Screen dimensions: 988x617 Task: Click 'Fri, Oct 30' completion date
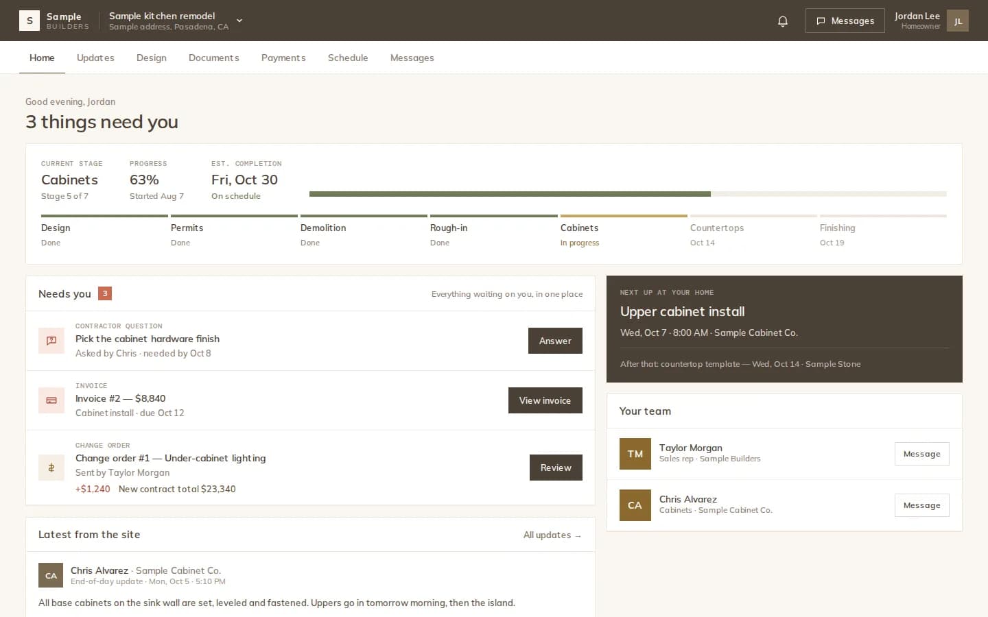(244, 180)
